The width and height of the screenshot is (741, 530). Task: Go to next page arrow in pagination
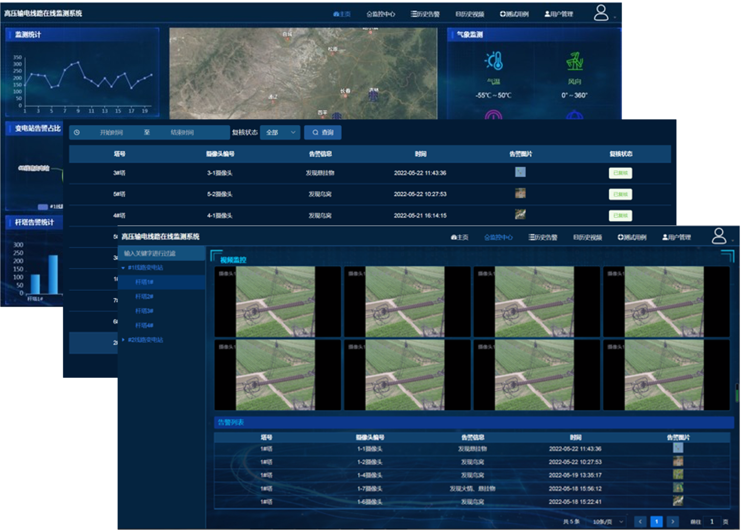pos(673,521)
